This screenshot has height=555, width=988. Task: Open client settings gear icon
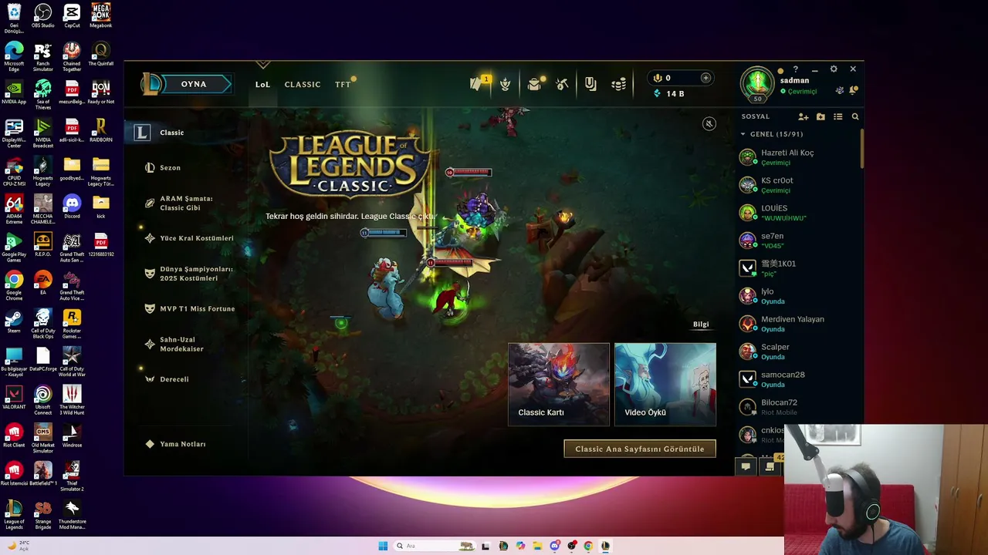(834, 69)
